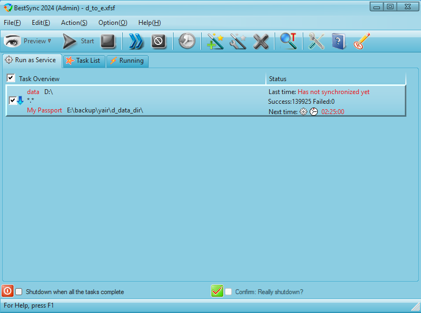Click the blue double-chevron fast-forward icon
The width and height of the screenshot is (421, 313).
pyautogui.click(x=136, y=42)
